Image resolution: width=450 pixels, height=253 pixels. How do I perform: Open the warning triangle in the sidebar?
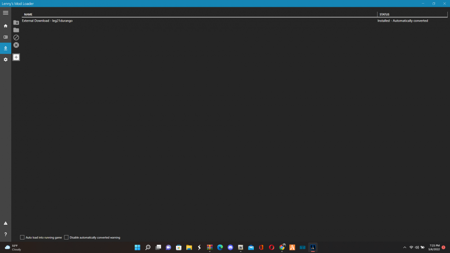[x=5, y=223]
